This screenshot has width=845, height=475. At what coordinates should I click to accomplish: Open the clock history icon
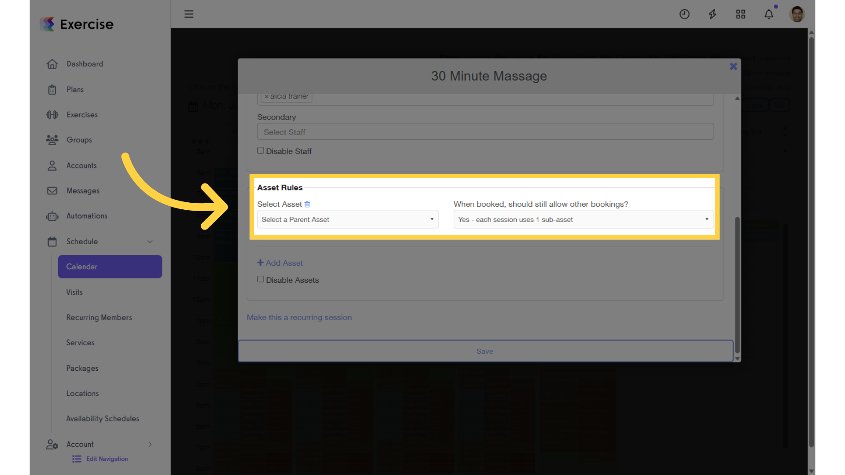click(x=684, y=14)
